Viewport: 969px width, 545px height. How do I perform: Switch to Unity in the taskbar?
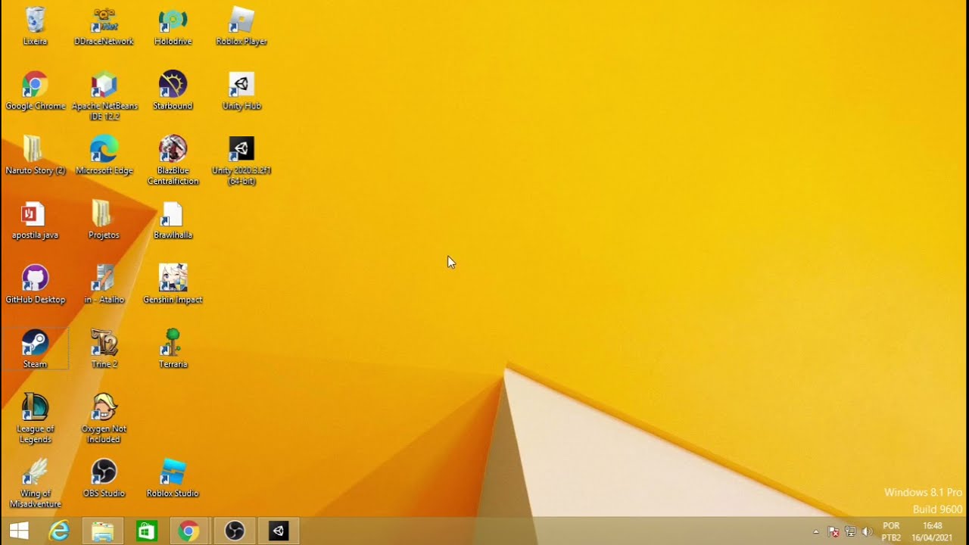point(279,531)
